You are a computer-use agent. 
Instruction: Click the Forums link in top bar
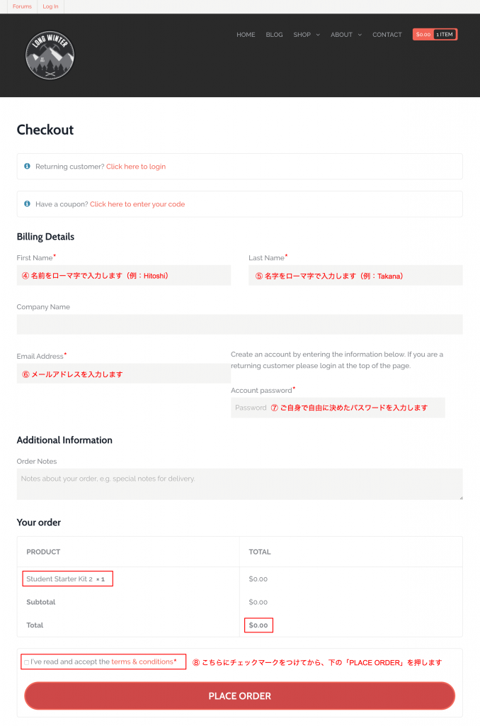coord(22,6)
